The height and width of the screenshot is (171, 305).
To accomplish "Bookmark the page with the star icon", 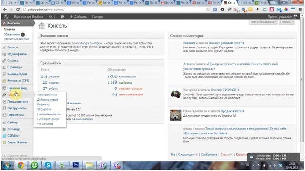I will point(208,9).
